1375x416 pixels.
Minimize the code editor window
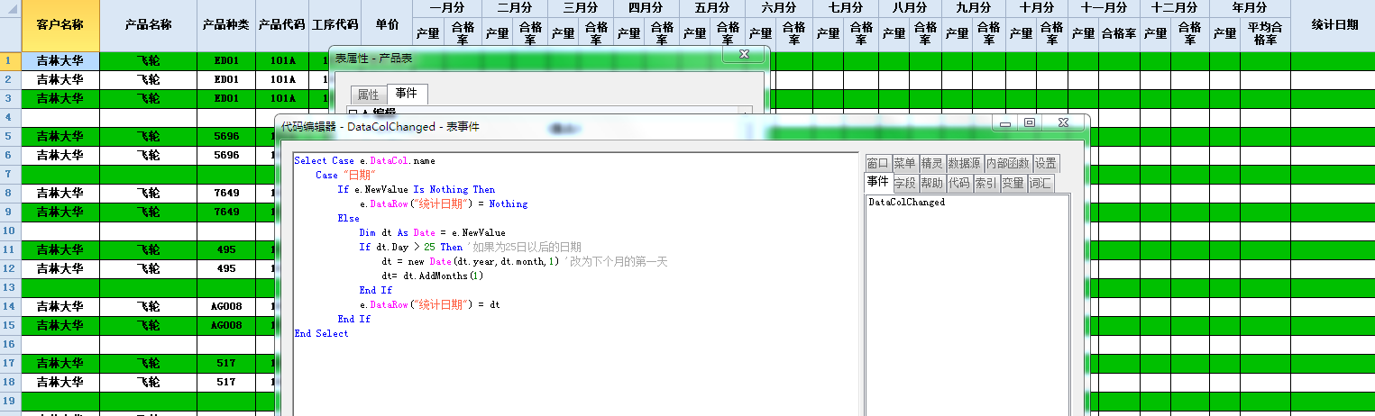pos(1005,122)
